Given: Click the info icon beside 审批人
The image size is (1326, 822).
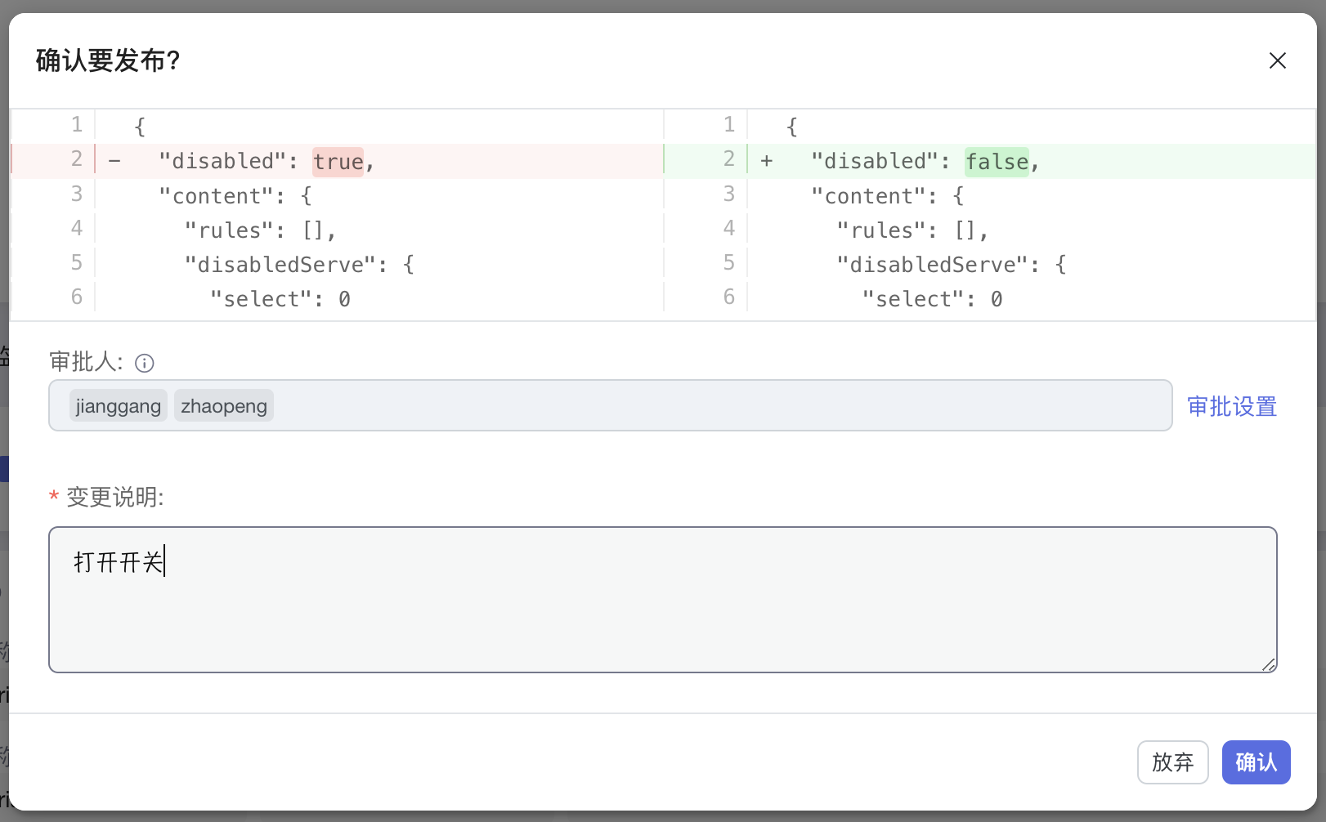Looking at the screenshot, I should [145, 364].
